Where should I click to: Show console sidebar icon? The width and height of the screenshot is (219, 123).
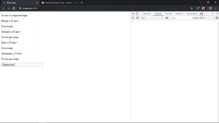pyautogui.click(x=133, y=18)
